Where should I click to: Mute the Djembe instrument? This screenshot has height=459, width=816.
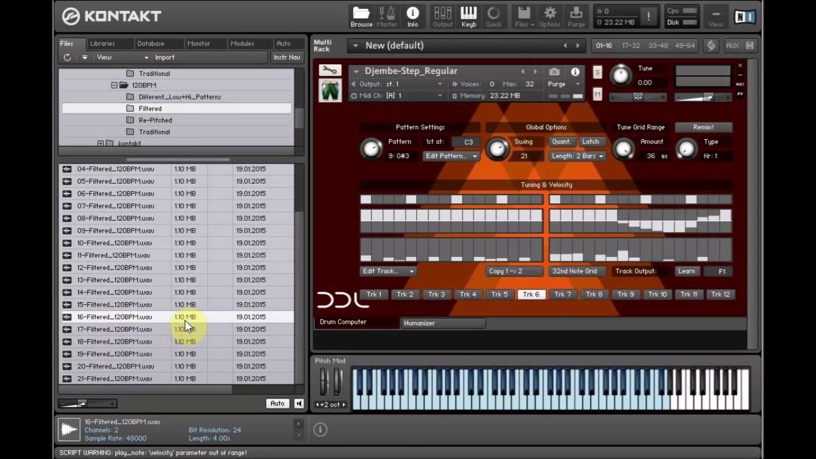(597, 94)
